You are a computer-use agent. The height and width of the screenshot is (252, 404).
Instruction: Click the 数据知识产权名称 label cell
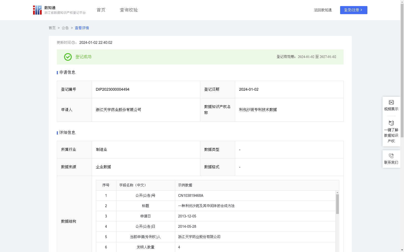pos(217,110)
